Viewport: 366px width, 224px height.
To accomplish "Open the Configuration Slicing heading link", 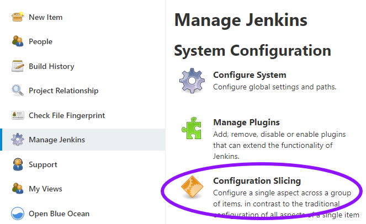I will pos(257,181).
